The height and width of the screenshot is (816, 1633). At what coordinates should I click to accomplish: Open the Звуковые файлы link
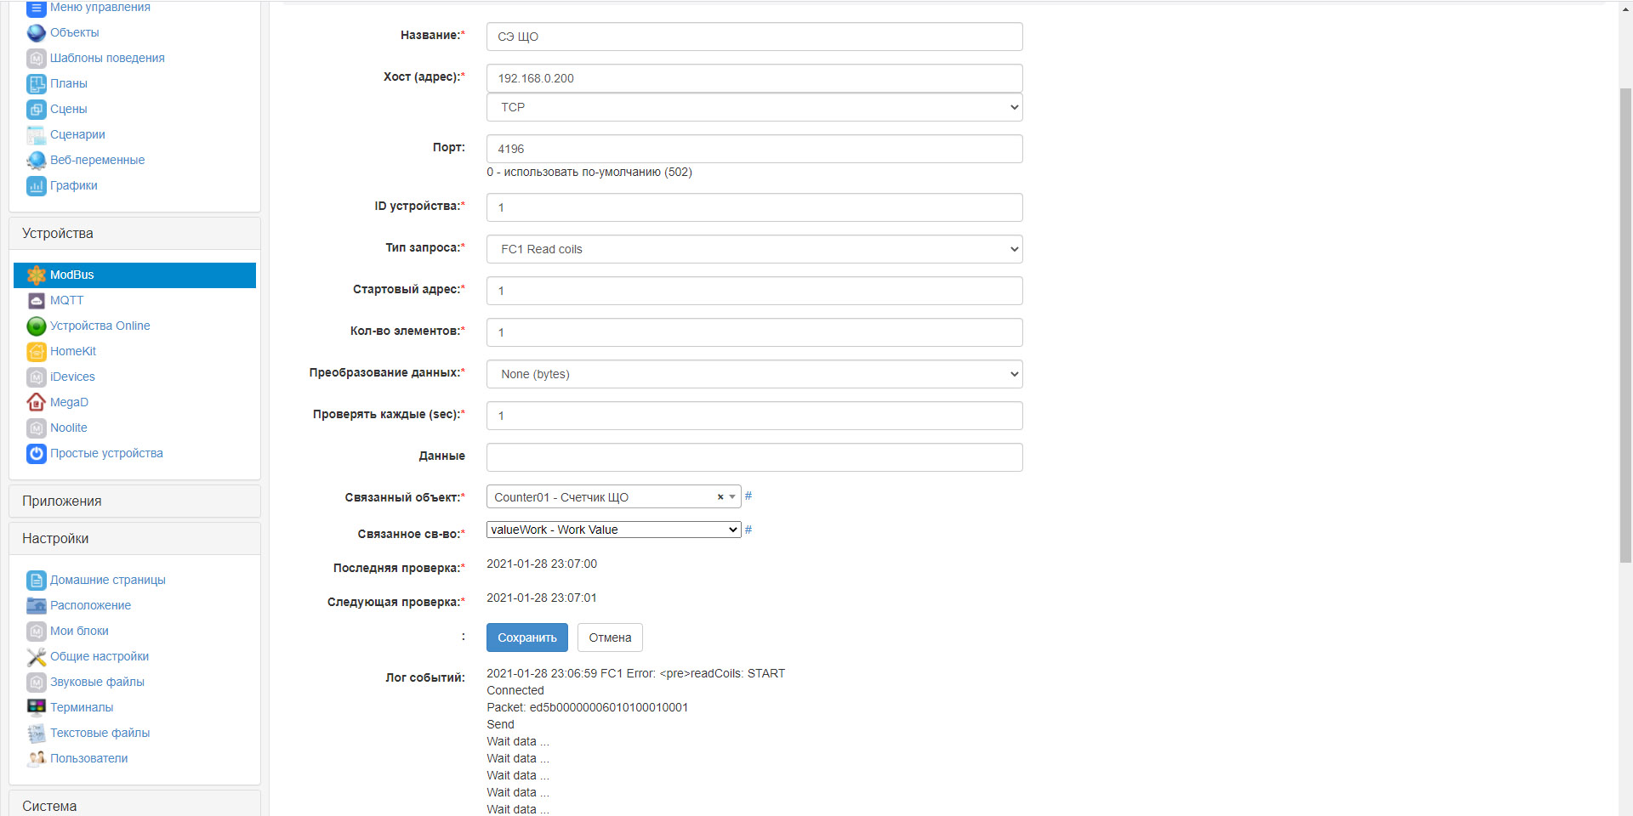(97, 682)
